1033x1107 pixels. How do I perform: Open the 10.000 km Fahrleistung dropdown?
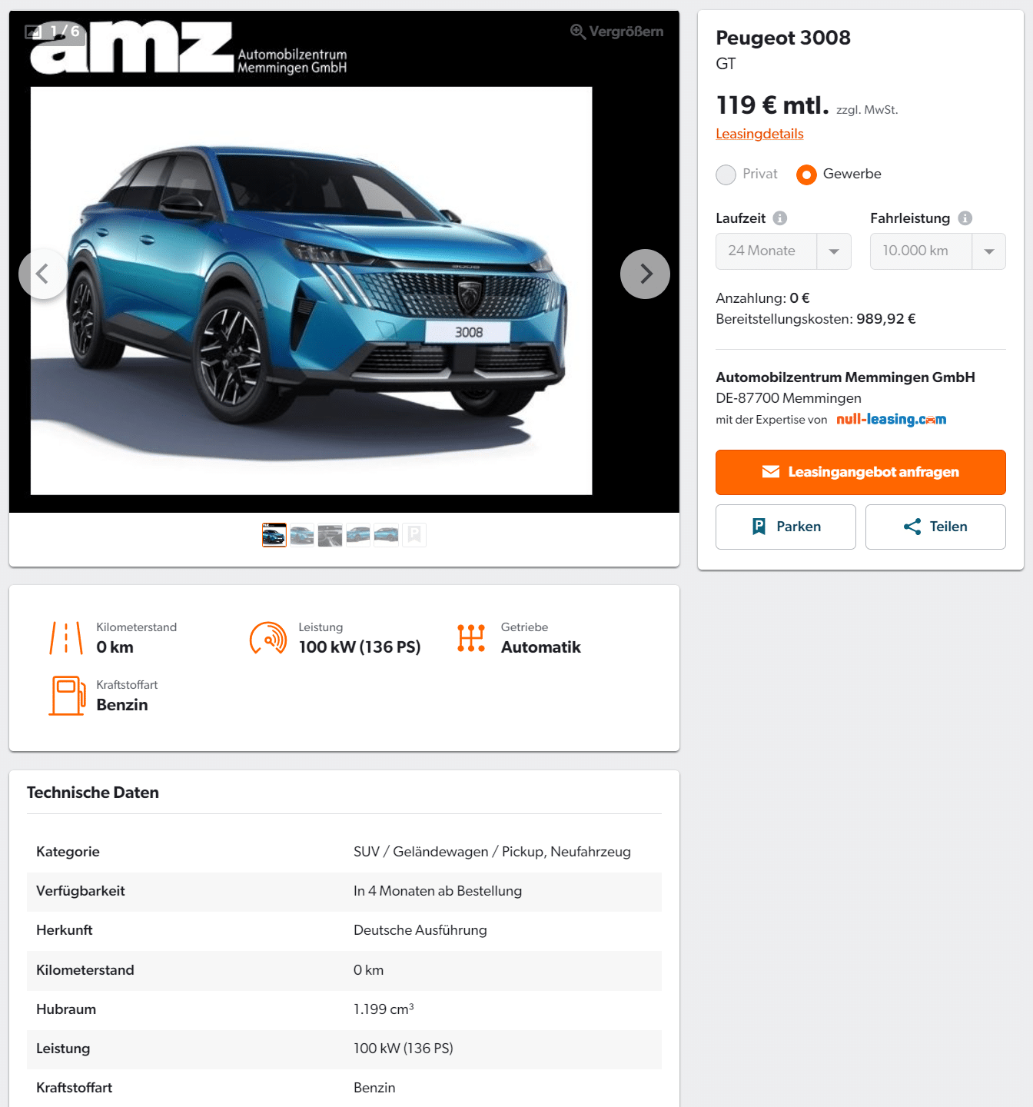click(938, 251)
